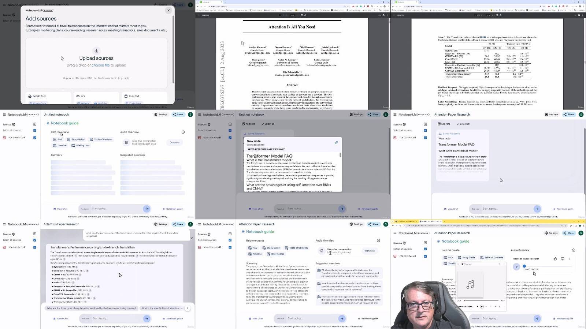Open hamburger menu in the audio player panel
Image resolution: width=586 pixels, height=329 pixels.
tap(395, 233)
